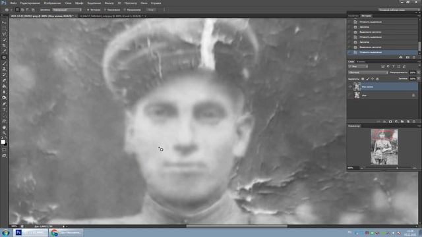Select the Crop tool

(x=4, y=45)
